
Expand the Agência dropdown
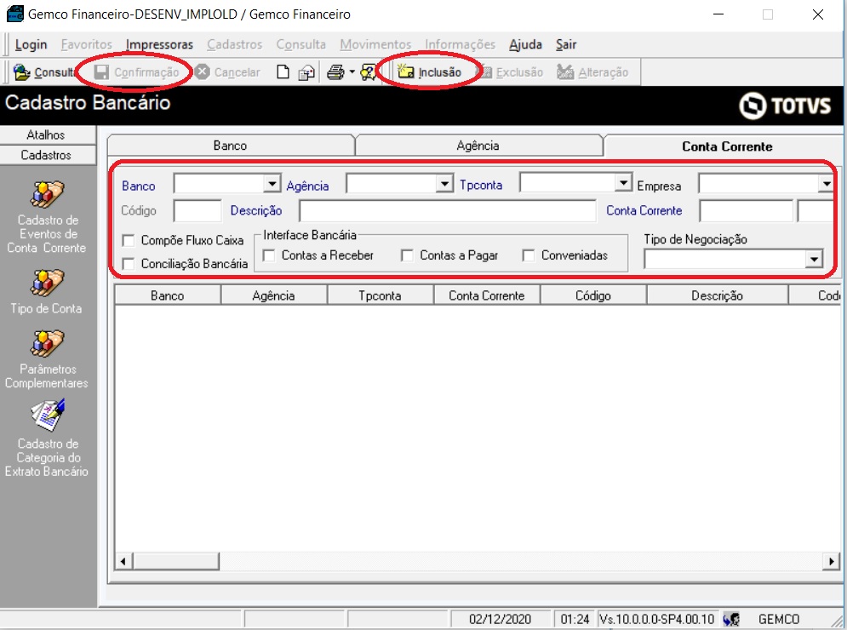(x=444, y=184)
